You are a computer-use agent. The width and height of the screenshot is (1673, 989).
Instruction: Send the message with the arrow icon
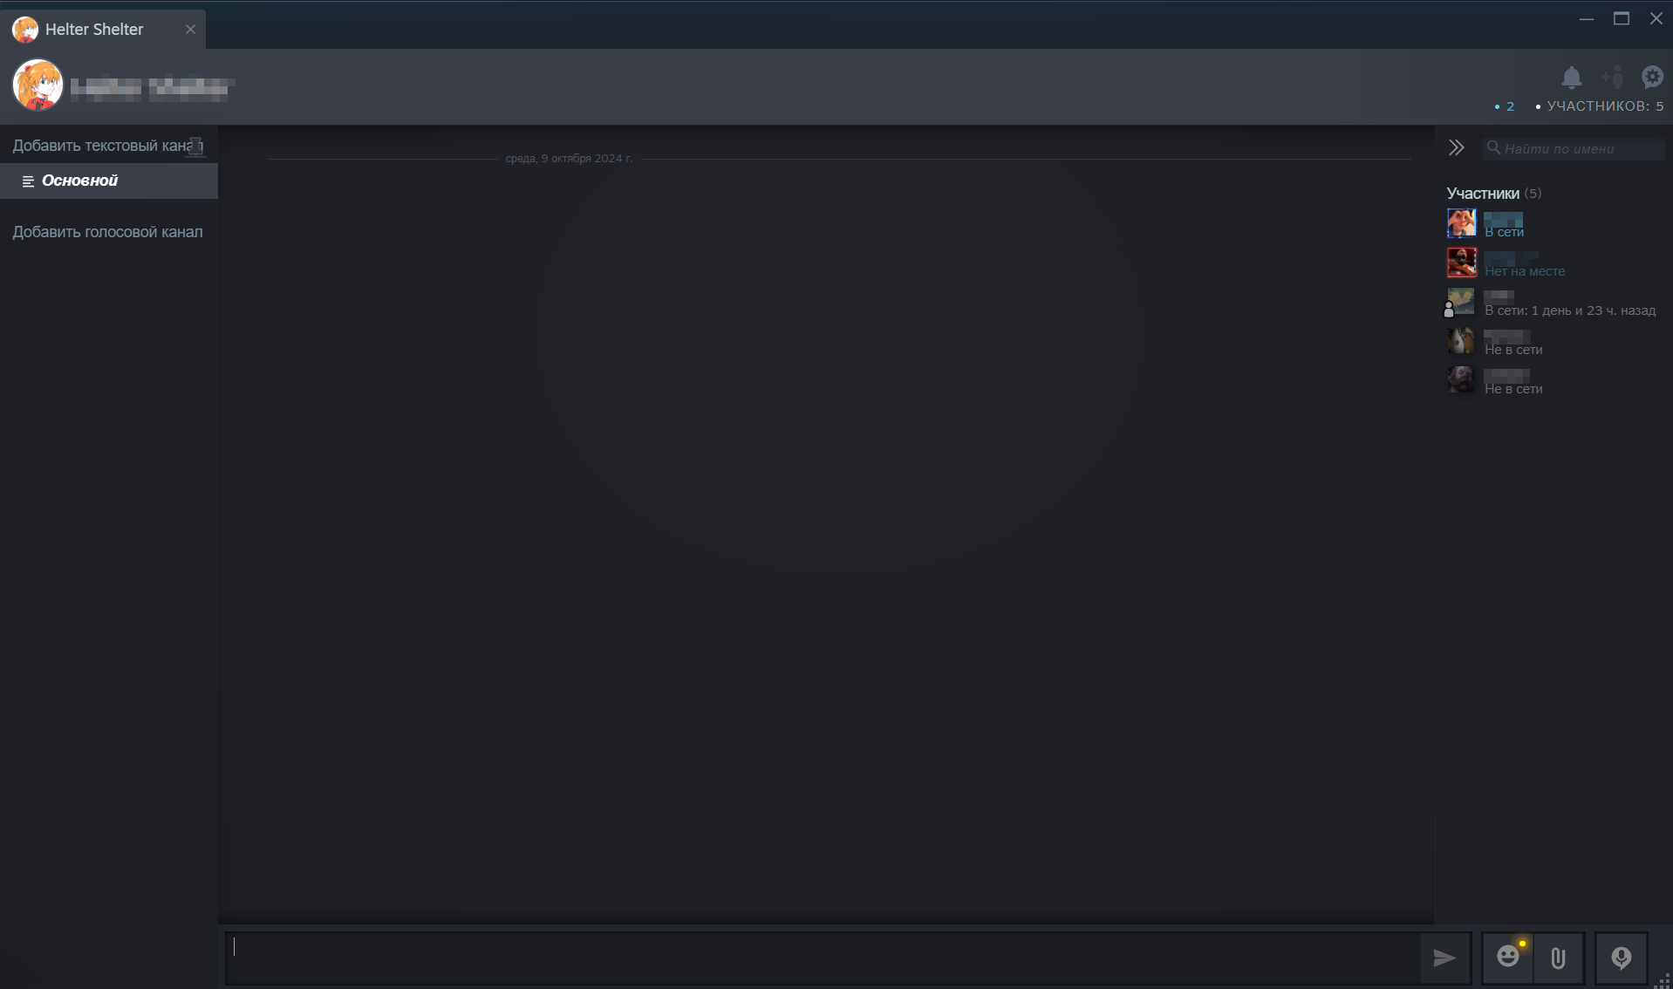pyautogui.click(x=1444, y=958)
